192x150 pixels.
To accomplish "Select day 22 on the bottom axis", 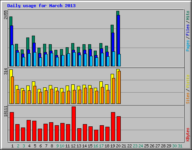I will 129,146.
